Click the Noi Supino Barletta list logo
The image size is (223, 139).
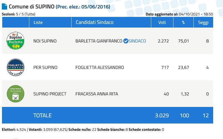point(15,41)
